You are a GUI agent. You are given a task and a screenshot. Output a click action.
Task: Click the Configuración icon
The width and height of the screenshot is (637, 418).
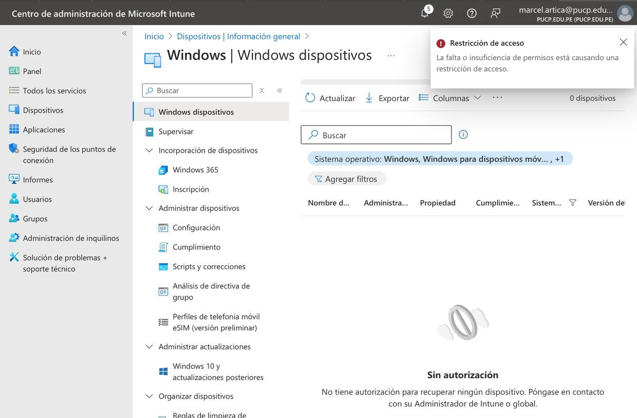coord(163,227)
